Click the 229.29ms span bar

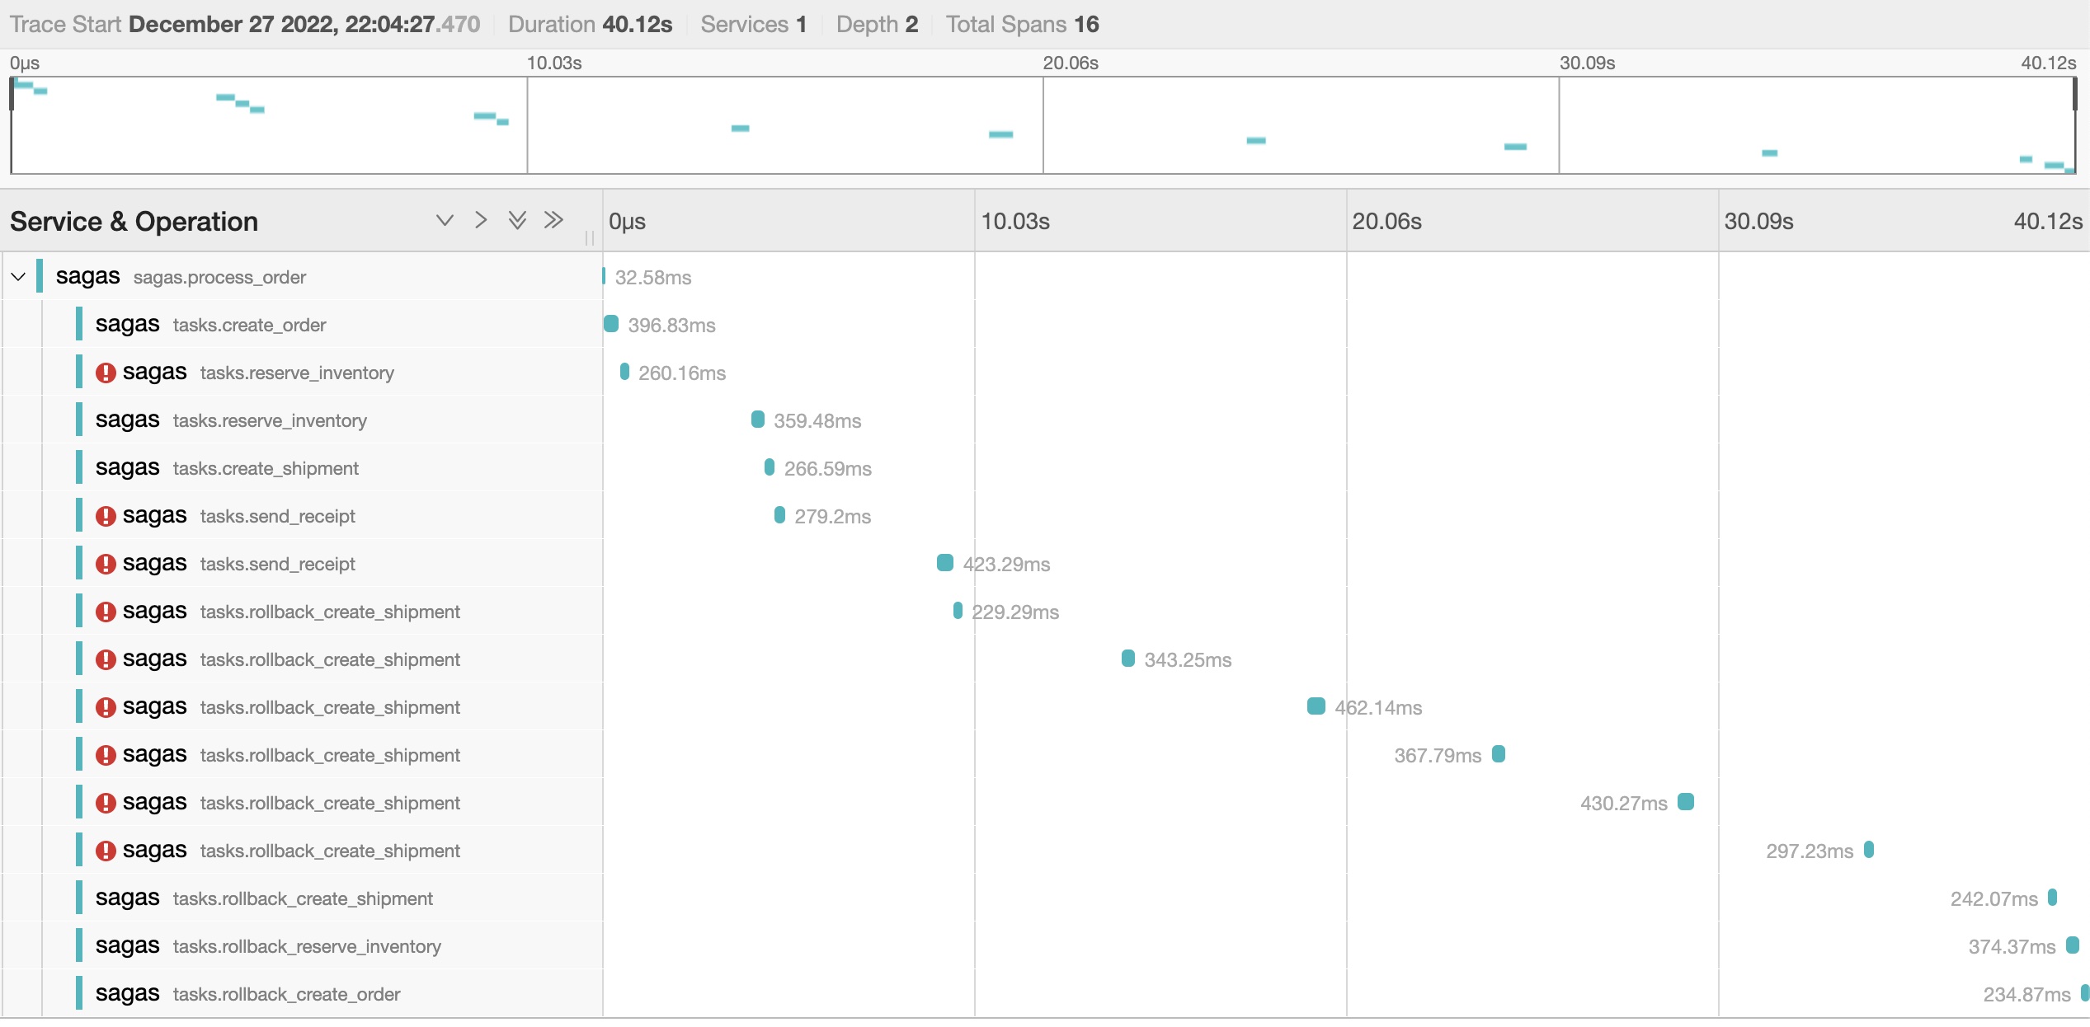point(958,611)
